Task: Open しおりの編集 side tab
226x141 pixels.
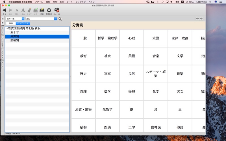Action: (x=3, y=41)
